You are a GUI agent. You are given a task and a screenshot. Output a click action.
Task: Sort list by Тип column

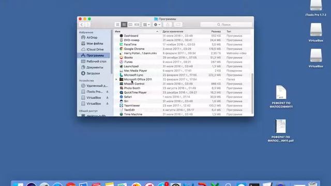coord(229,32)
